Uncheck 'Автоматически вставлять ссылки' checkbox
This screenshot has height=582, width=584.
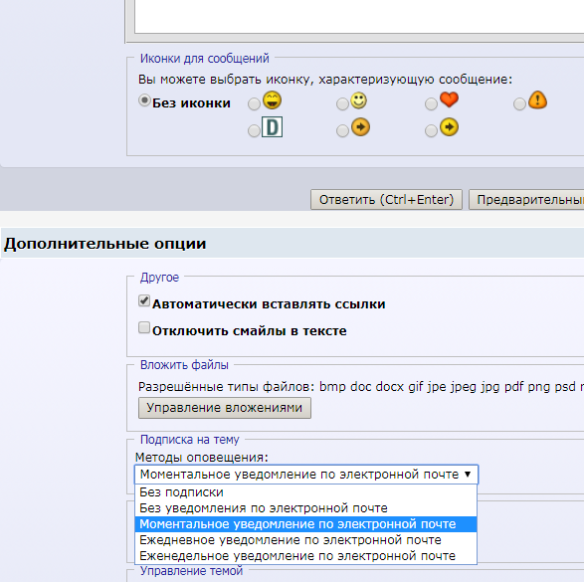pyautogui.click(x=144, y=300)
